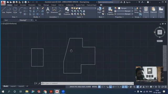The height and width of the screenshot is (94, 168).
Task: Toggle annotation visibility in status bar
Action: (138, 87)
